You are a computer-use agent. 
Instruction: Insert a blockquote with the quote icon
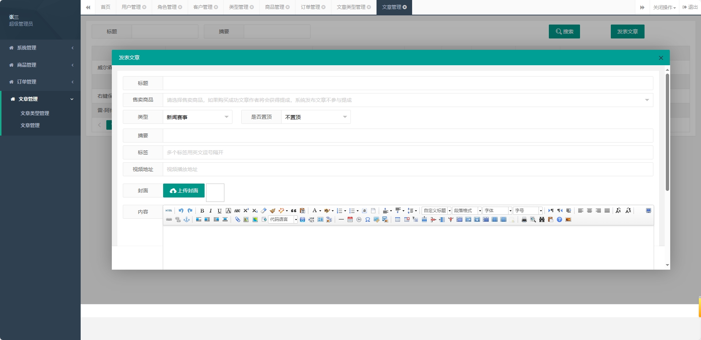tap(294, 211)
